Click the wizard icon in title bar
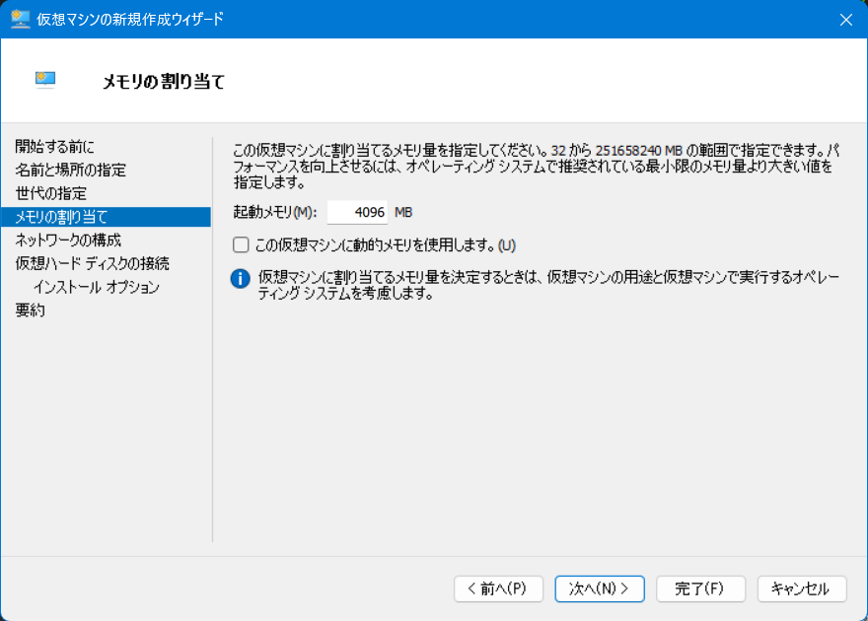The width and height of the screenshot is (868, 621). (x=20, y=19)
